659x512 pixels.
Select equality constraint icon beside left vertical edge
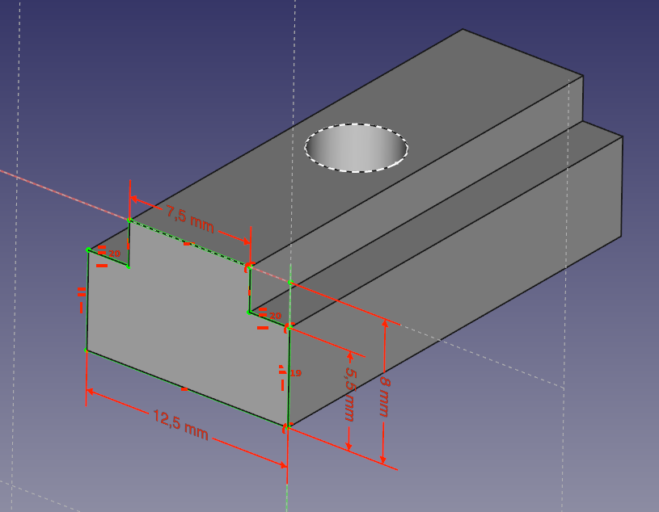(x=82, y=290)
